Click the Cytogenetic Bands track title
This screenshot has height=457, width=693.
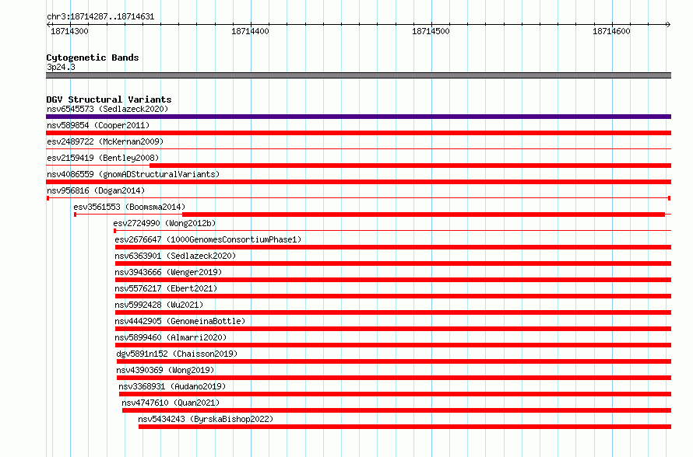point(93,58)
